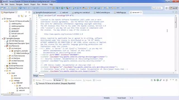This screenshot has height=100, width=179.
Task: Collapse the Java Resources node
Action: click(5, 46)
